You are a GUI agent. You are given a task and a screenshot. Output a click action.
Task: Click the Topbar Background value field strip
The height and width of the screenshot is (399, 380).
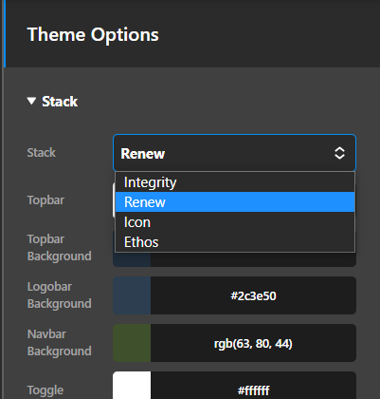point(253,259)
